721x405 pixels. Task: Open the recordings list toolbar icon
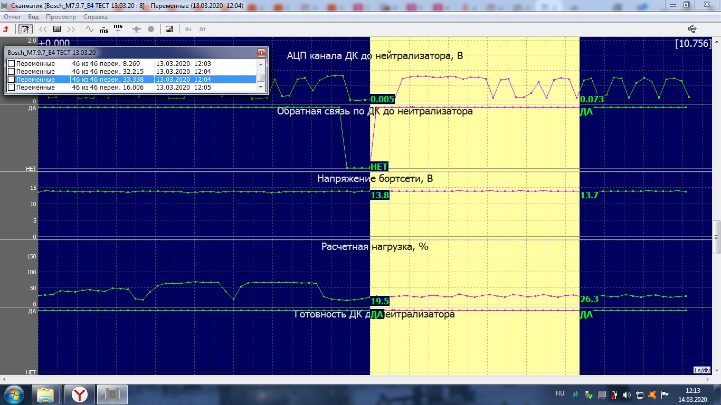pos(57,29)
